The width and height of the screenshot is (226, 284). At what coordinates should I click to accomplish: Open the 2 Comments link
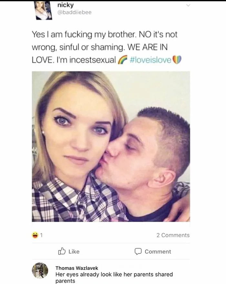coord(173,235)
